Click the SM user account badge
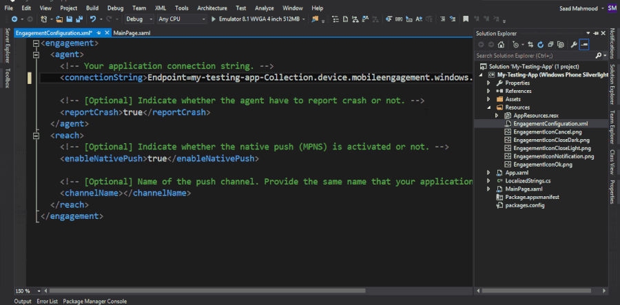The image size is (620, 305). [612, 8]
